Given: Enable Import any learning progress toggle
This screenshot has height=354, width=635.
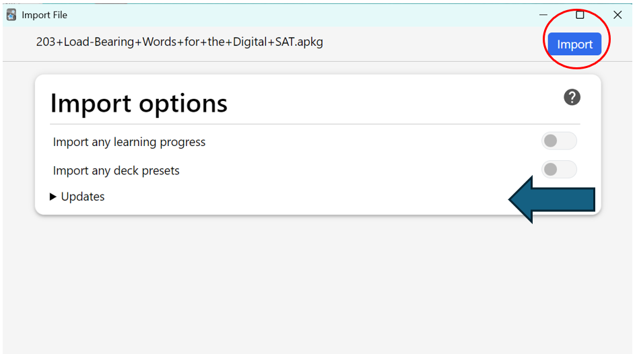Looking at the screenshot, I should (x=559, y=141).
